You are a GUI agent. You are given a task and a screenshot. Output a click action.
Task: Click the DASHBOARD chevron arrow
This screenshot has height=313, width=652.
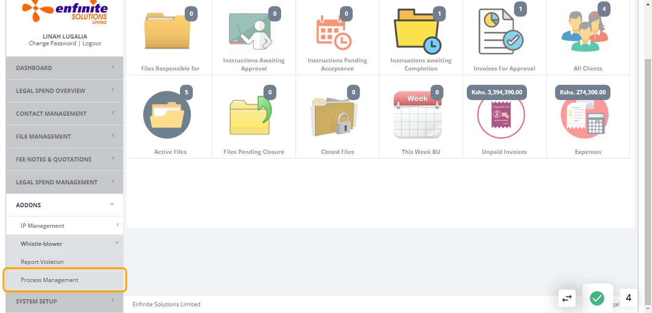[x=113, y=67]
